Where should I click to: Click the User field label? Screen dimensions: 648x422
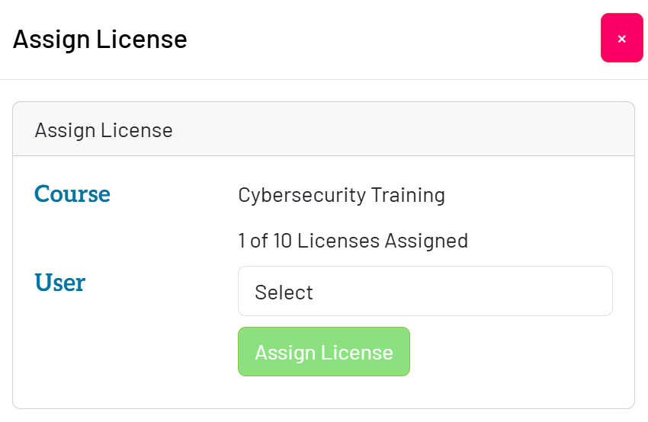point(60,283)
